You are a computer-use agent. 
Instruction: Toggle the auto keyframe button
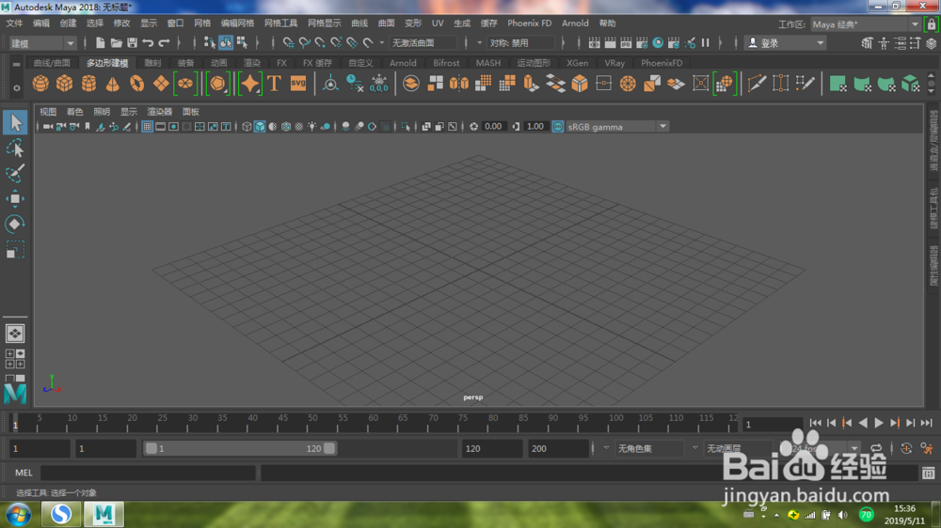(906, 448)
